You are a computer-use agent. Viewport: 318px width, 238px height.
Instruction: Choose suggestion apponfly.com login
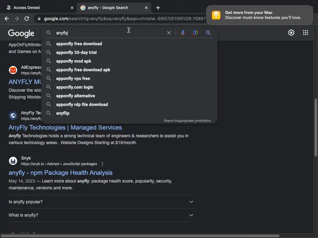point(129,87)
